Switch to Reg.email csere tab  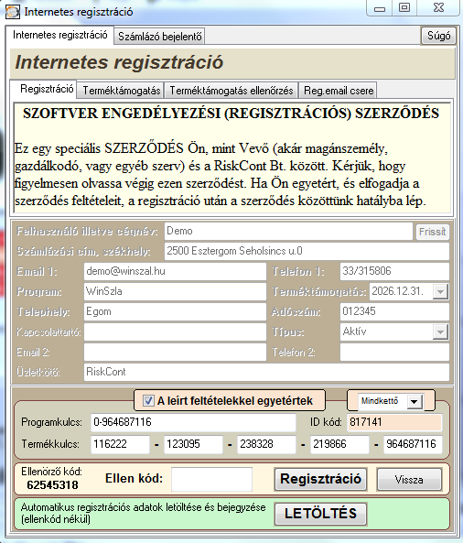pyautogui.click(x=339, y=91)
